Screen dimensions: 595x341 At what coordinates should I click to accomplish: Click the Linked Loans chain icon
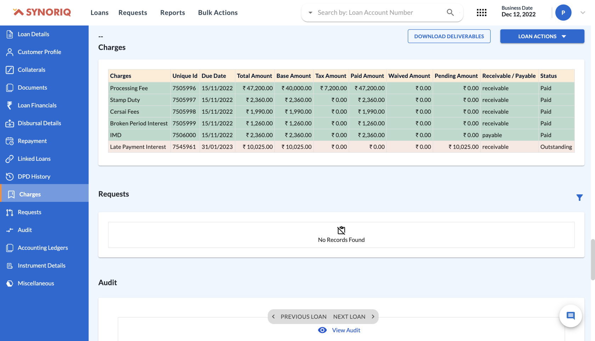(10, 159)
